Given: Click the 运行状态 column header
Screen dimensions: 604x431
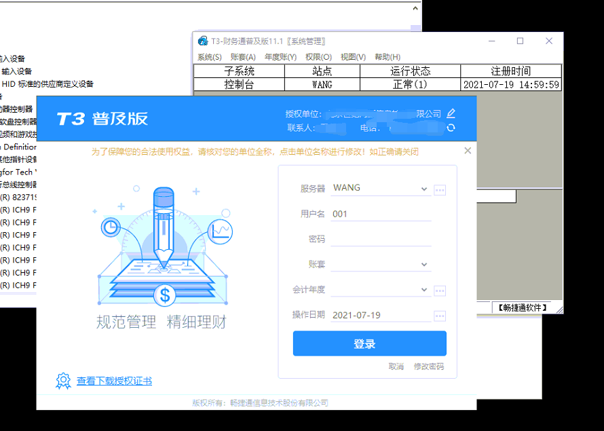Looking at the screenshot, I should coord(410,71).
